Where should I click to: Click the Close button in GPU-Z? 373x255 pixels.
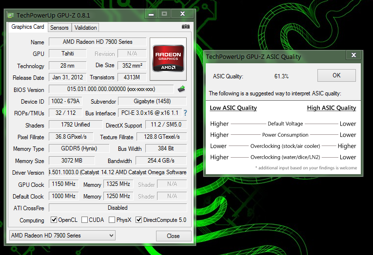click(174, 236)
